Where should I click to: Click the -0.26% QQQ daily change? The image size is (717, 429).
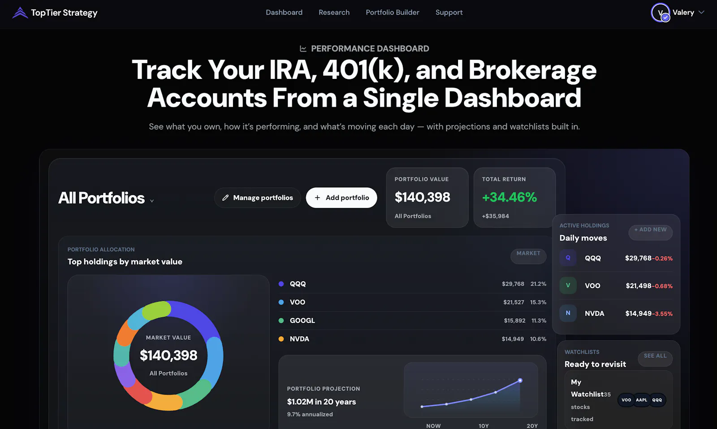662,258
